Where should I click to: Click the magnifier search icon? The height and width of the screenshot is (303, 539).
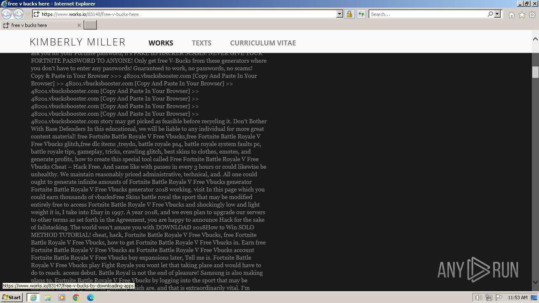490,14
